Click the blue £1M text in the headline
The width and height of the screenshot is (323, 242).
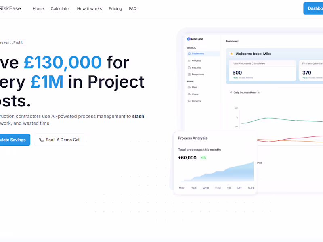(47, 82)
